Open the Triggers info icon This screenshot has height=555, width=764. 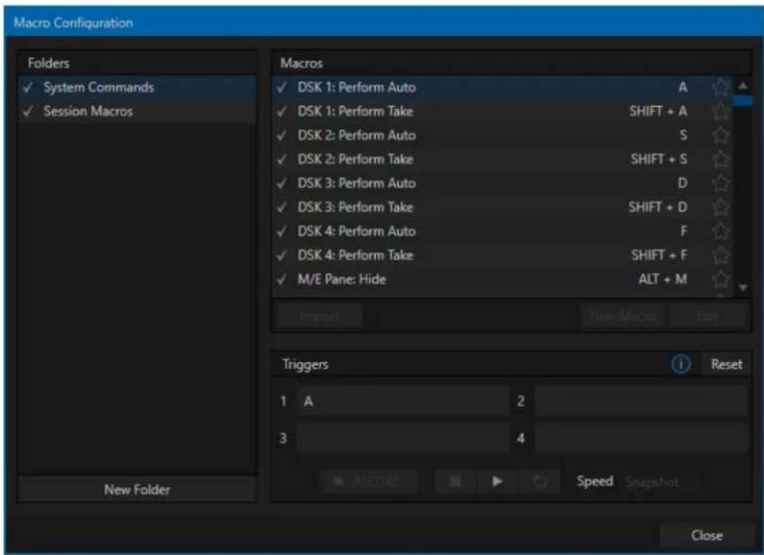680,364
